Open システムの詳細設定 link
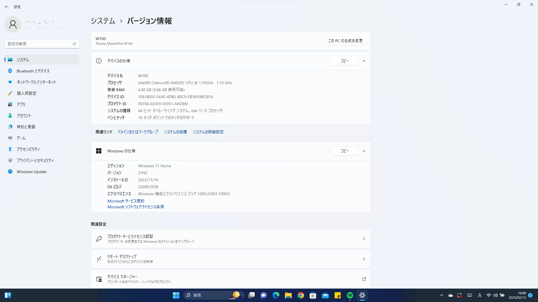This screenshot has width=538, height=302. [x=208, y=132]
